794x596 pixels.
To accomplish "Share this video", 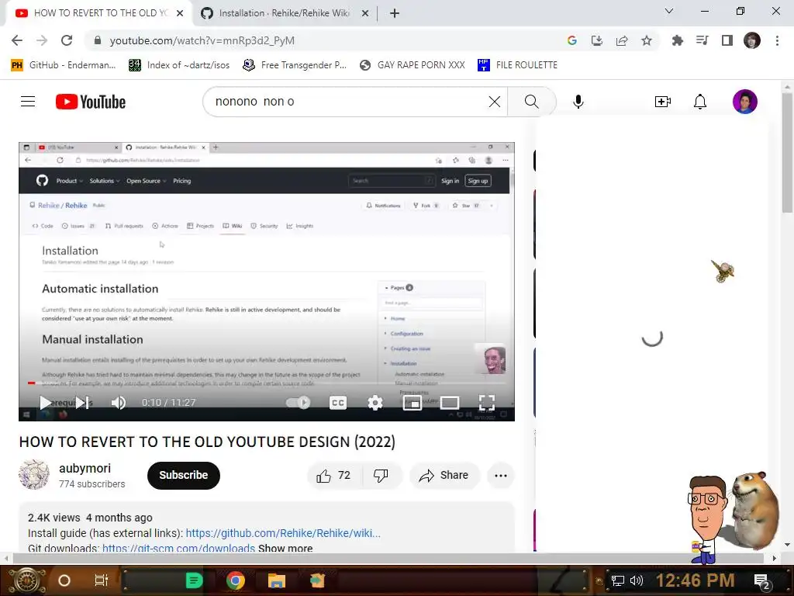I will 444,476.
